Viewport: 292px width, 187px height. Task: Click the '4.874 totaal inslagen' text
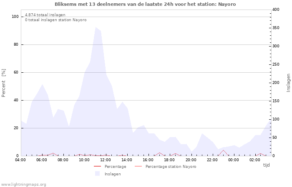coord(45,15)
